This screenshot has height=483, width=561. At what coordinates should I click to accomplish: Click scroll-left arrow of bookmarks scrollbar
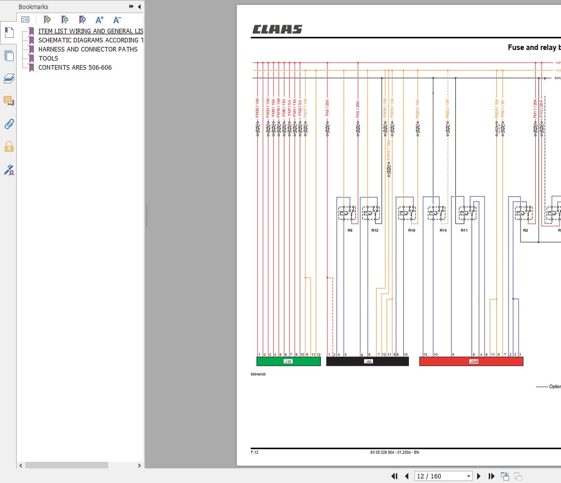[21, 465]
